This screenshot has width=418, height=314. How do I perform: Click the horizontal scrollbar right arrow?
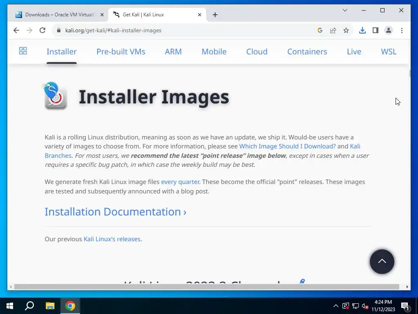[x=407, y=287]
